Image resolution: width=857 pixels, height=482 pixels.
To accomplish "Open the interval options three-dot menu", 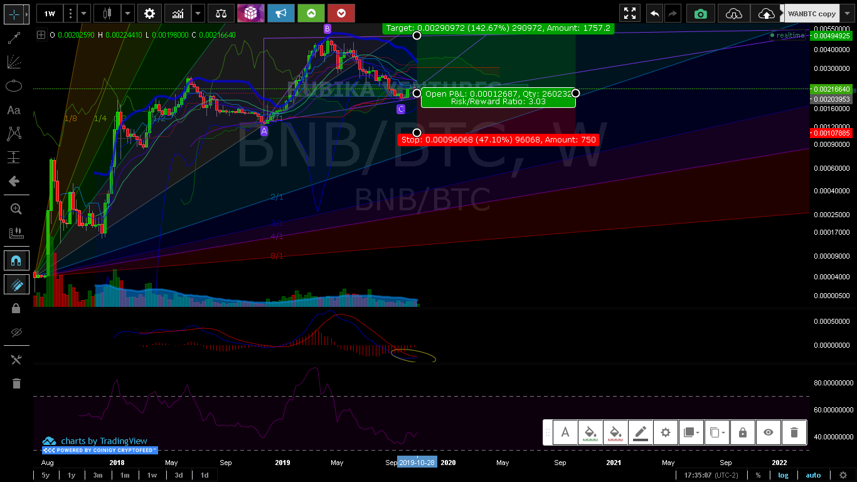I will (x=71, y=13).
